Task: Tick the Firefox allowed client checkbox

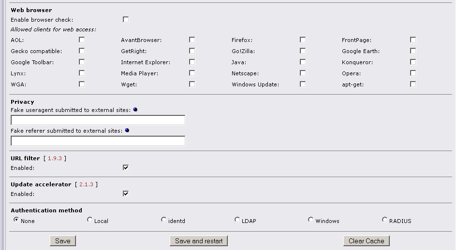Action: coord(303,40)
